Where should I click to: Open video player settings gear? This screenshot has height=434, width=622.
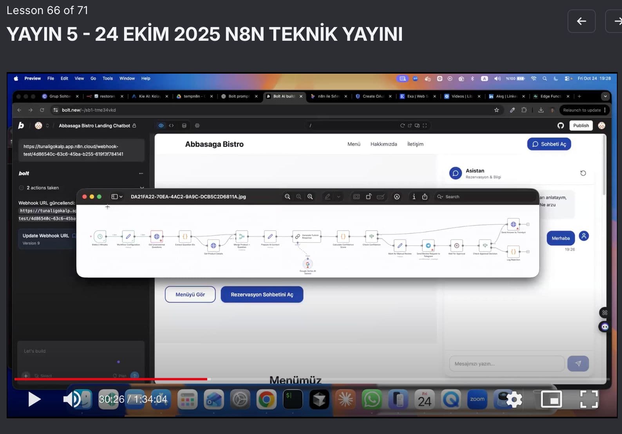pos(514,400)
